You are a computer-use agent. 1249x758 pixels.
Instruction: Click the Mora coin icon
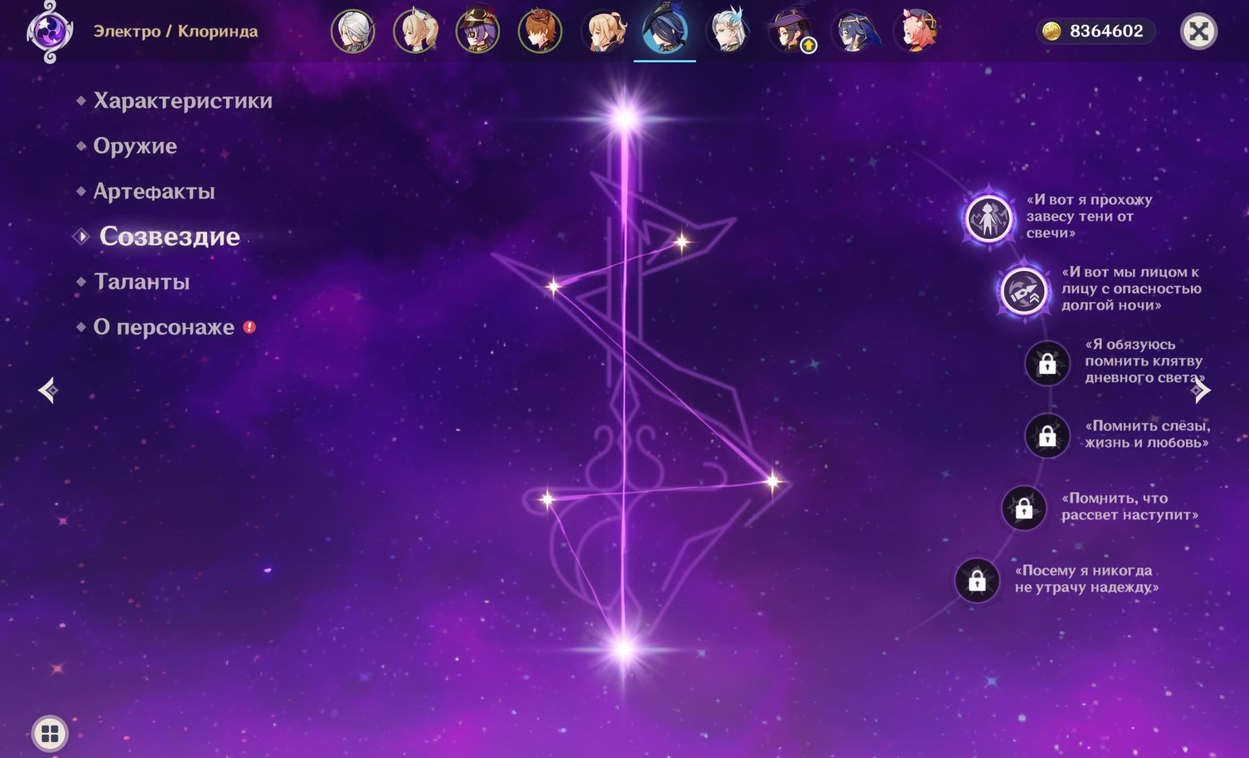coord(1051,31)
